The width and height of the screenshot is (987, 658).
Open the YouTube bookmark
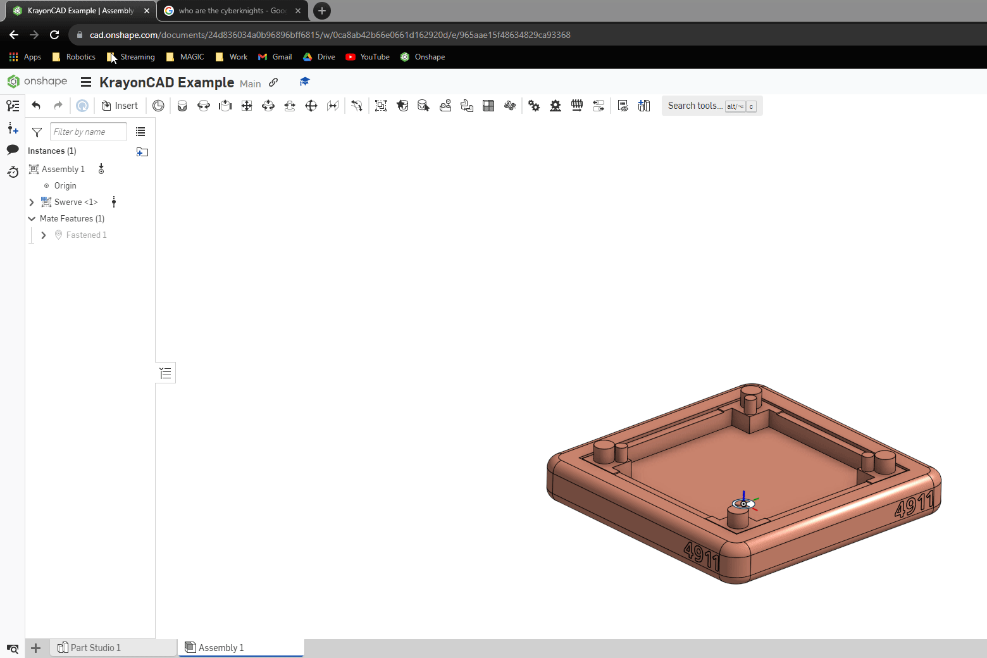[368, 57]
